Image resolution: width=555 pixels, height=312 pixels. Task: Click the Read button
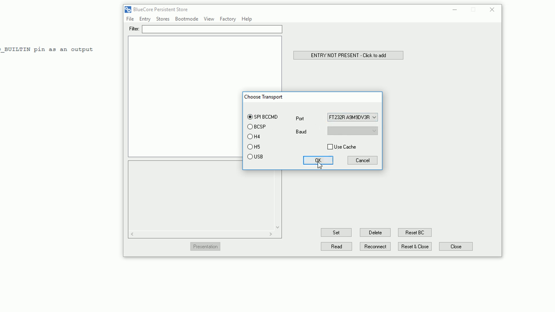point(336,246)
